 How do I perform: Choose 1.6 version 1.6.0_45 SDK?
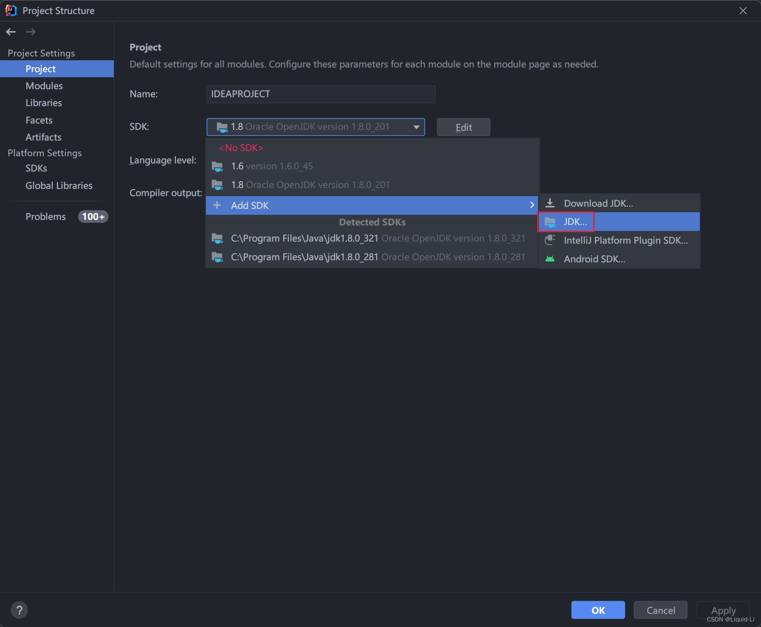coord(372,166)
